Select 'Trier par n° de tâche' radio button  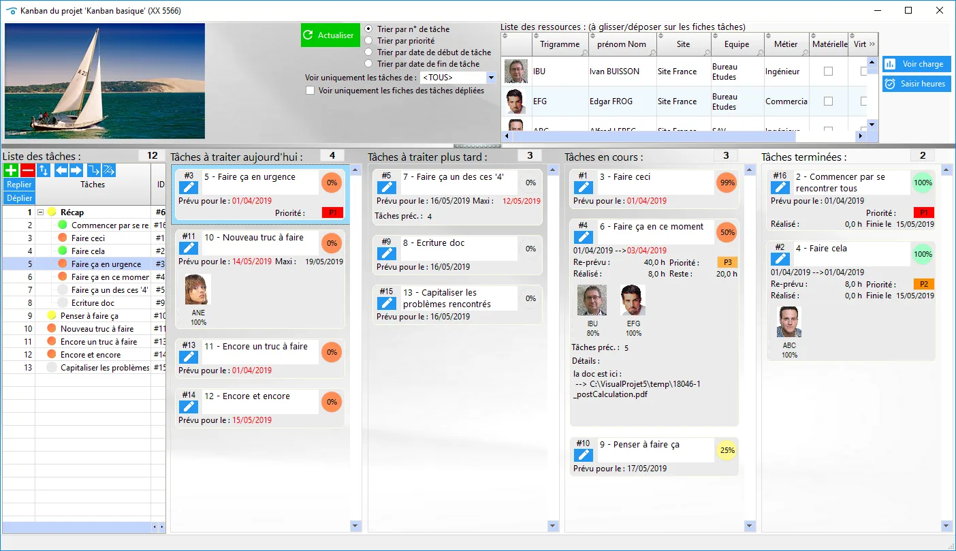[x=369, y=29]
